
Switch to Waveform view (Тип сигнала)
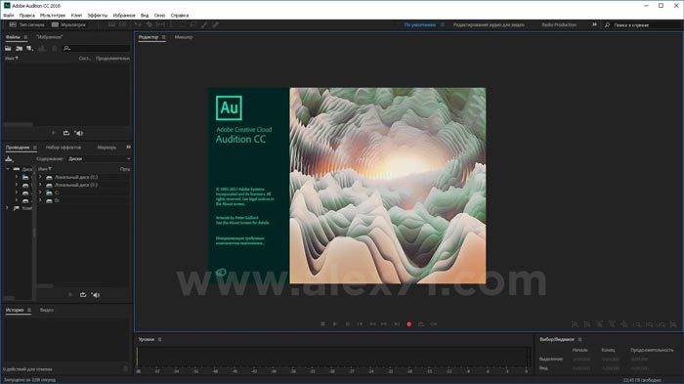coord(27,24)
